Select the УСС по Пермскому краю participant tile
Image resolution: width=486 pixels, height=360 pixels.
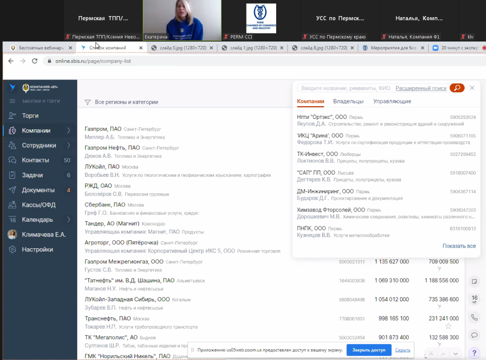click(x=340, y=20)
